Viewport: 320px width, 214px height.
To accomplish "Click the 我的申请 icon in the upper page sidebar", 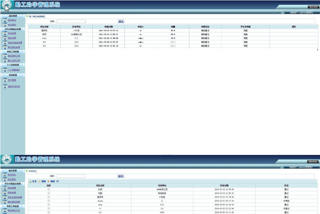I will [x=5, y=38].
